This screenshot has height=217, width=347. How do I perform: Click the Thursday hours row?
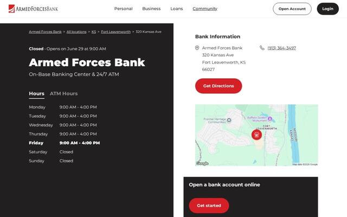point(63,134)
